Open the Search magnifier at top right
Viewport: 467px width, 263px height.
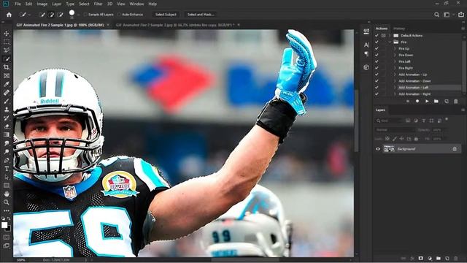[x=436, y=15]
